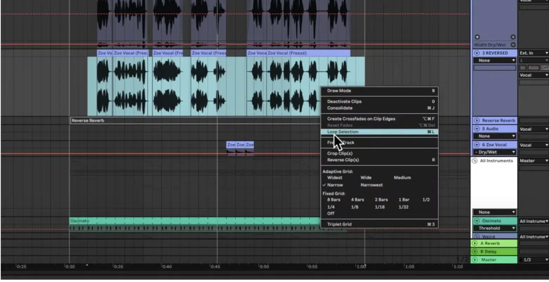This screenshot has width=549, height=282.
Task: Open All Instruments dropdown on Oscinato track
Action: (x=534, y=221)
